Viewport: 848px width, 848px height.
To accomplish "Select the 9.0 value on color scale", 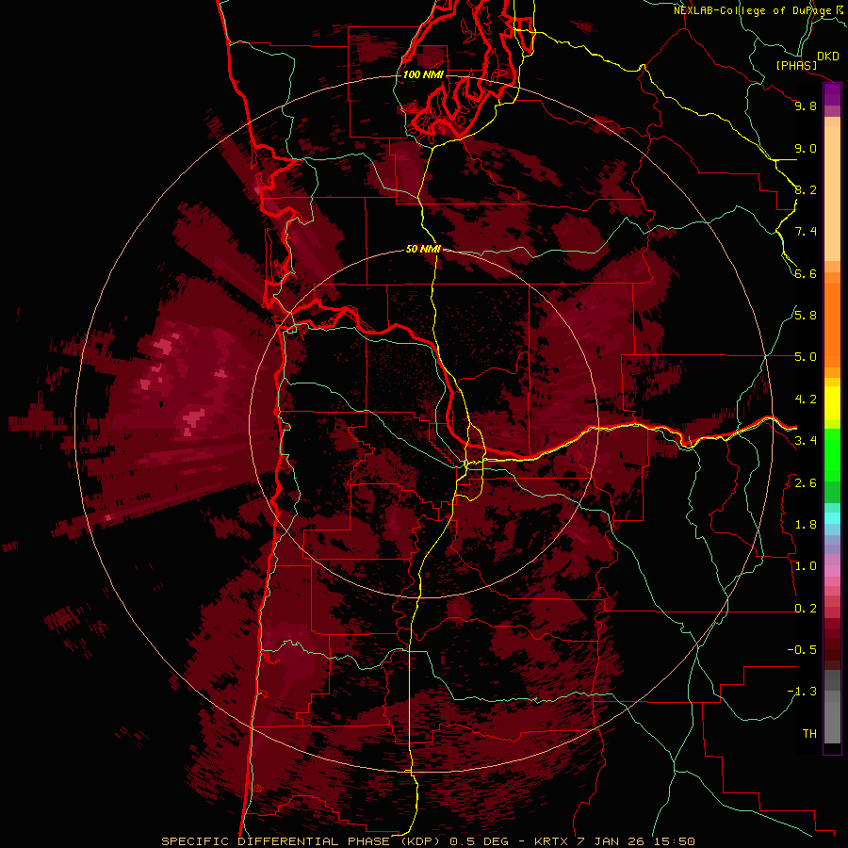I will (806, 148).
